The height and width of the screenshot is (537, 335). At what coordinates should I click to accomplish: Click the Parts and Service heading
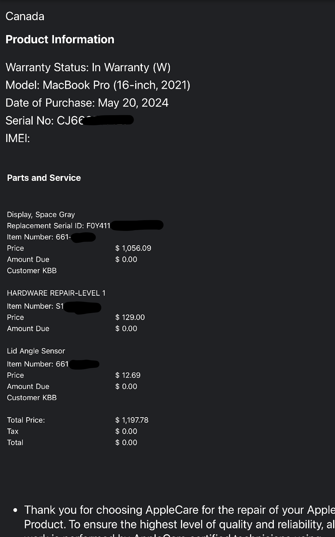[44, 178]
